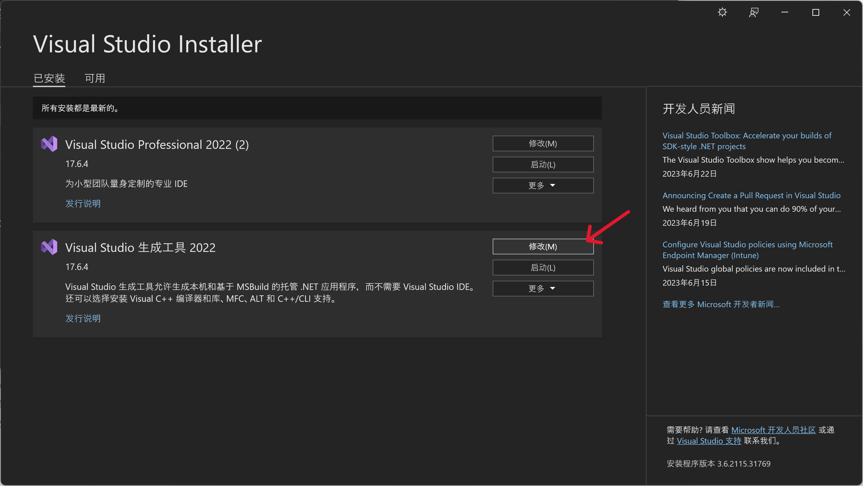Maximize the installer window

[816, 12]
